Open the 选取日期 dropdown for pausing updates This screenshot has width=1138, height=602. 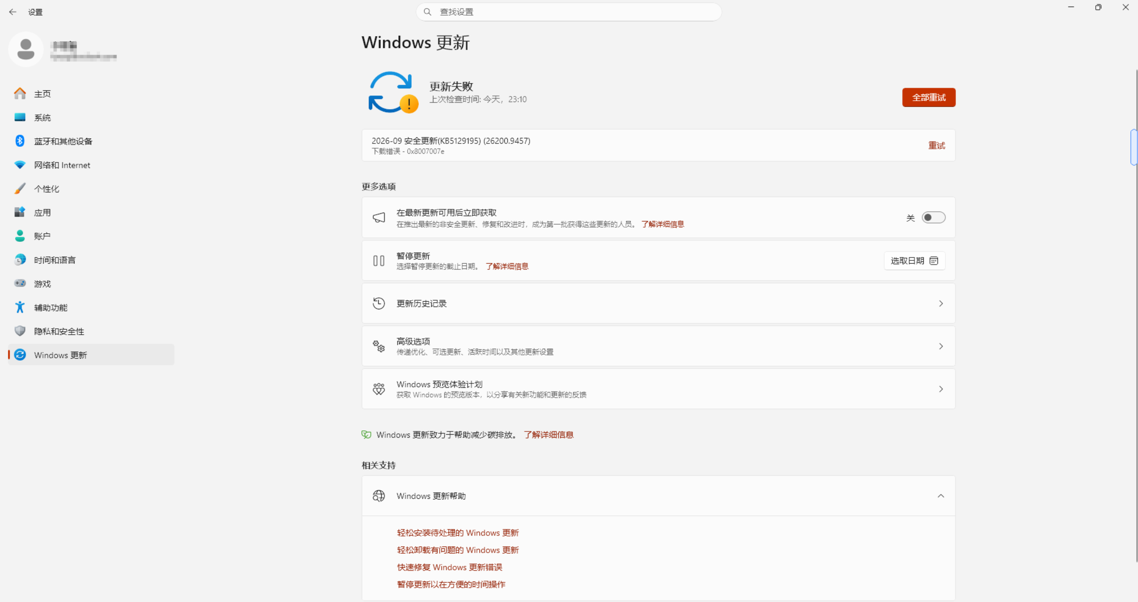tap(914, 260)
